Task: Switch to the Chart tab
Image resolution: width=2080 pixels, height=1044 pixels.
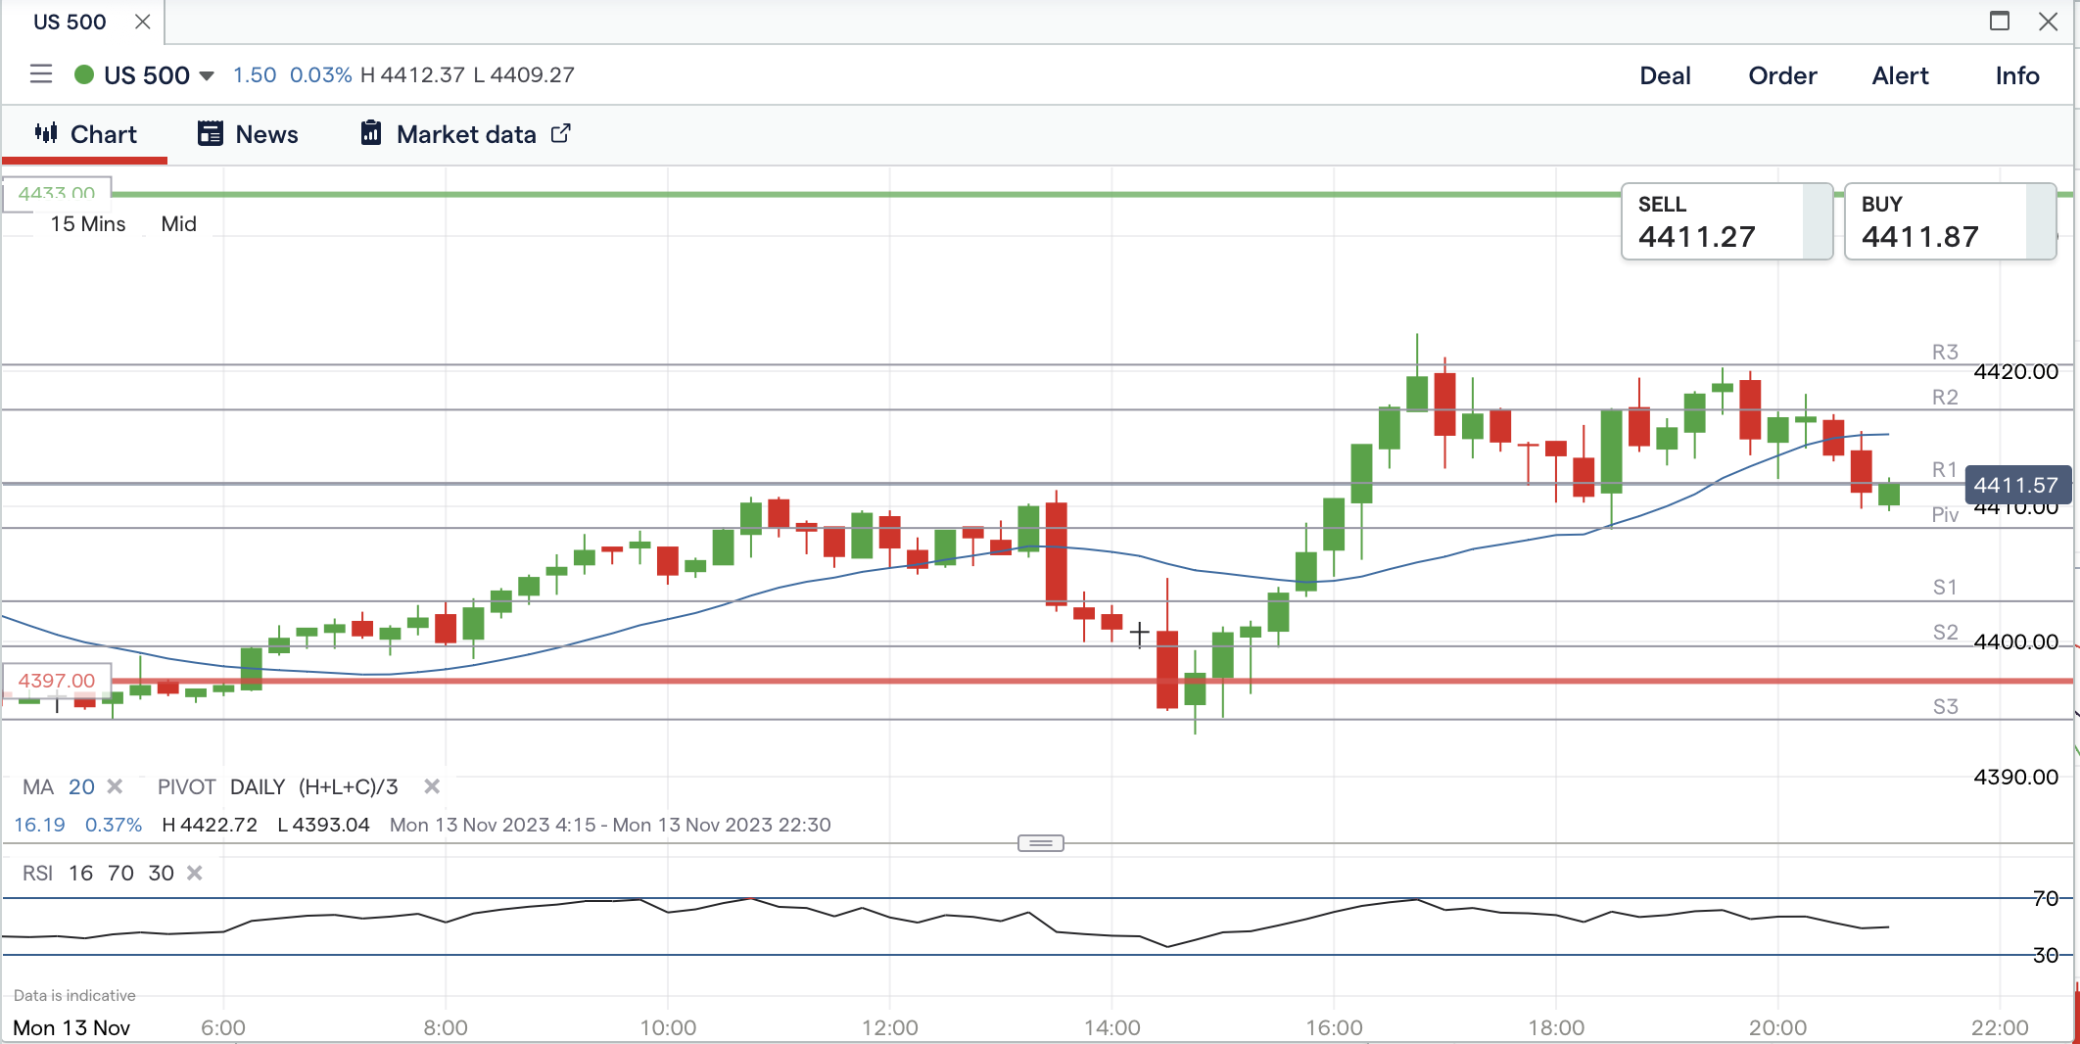Action: click(85, 134)
